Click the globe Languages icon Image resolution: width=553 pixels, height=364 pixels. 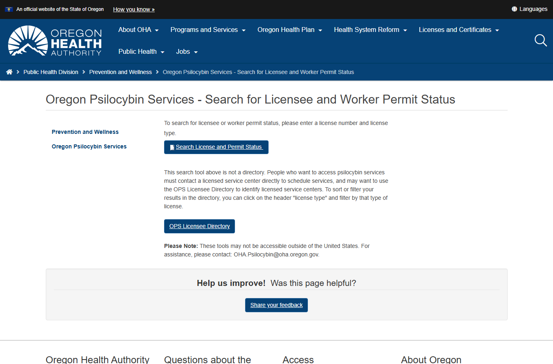(x=514, y=9)
